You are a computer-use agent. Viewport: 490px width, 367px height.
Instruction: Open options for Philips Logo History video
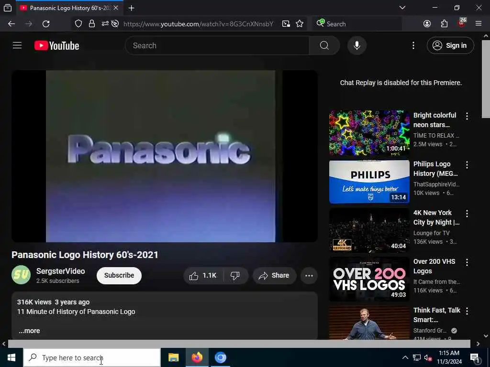coord(467,165)
